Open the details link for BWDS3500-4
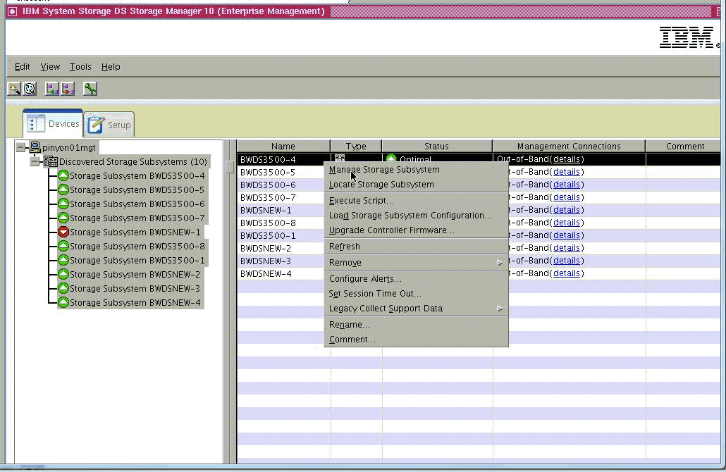The width and height of the screenshot is (726, 472). tap(567, 159)
